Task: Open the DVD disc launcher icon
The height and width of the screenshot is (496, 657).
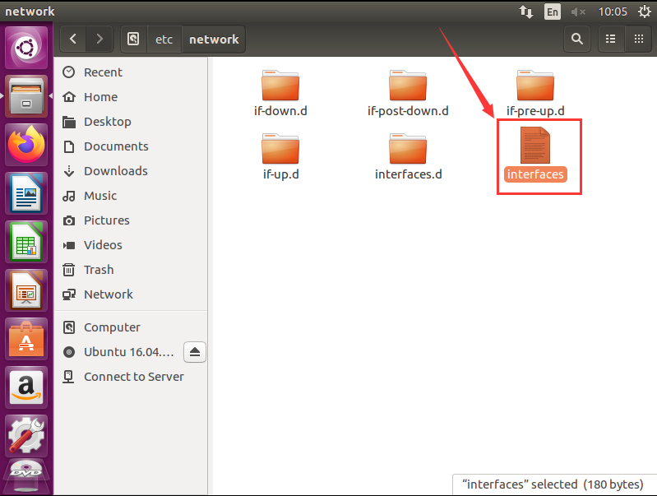Action: 26,477
